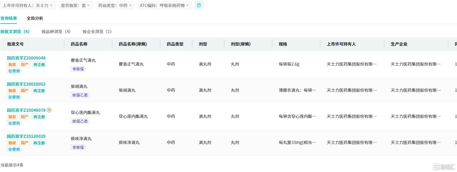
Task: Click the 规格 column header
Action: (283, 44)
